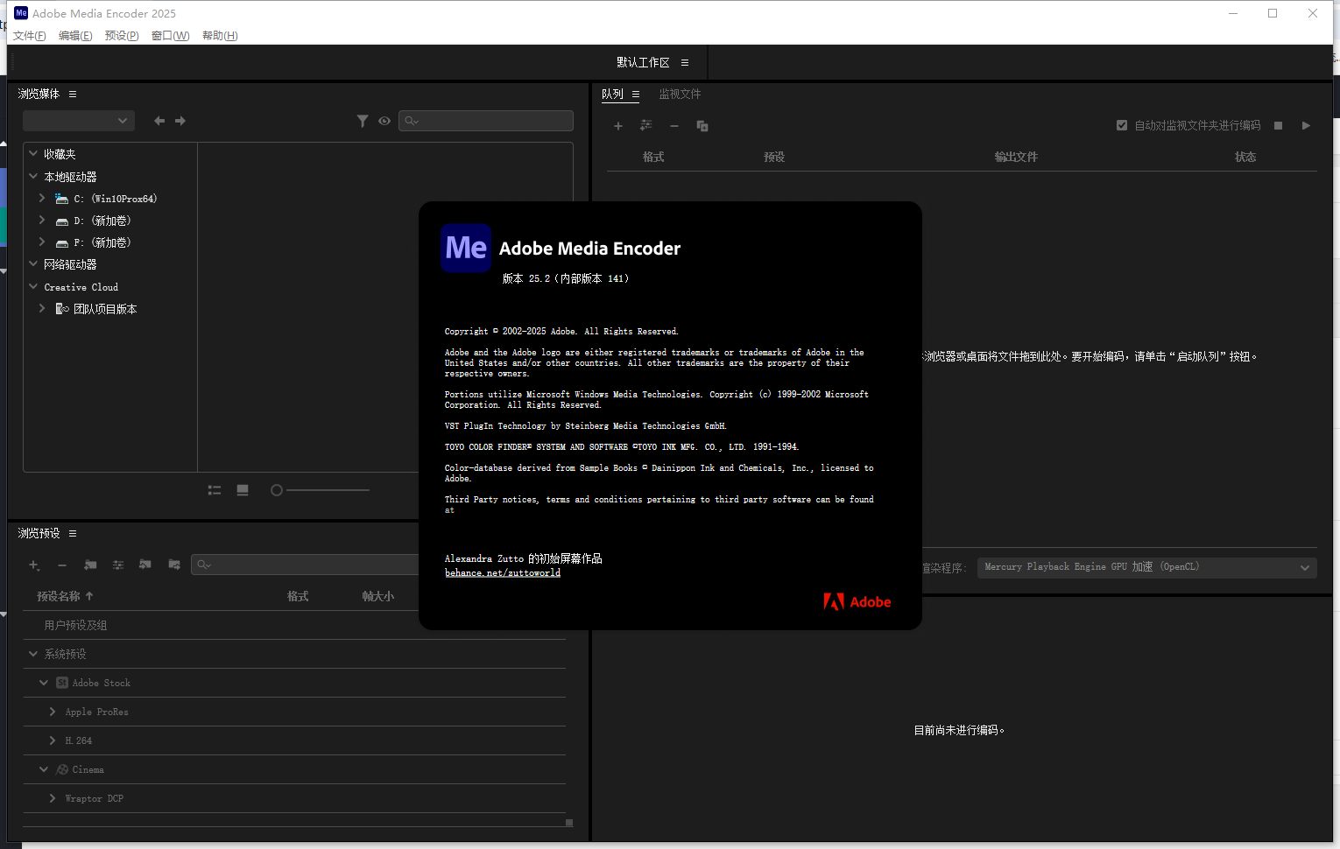Toggle the eye icon in media browser
Viewport: 1340px width, 849px height.
[x=384, y=121]
